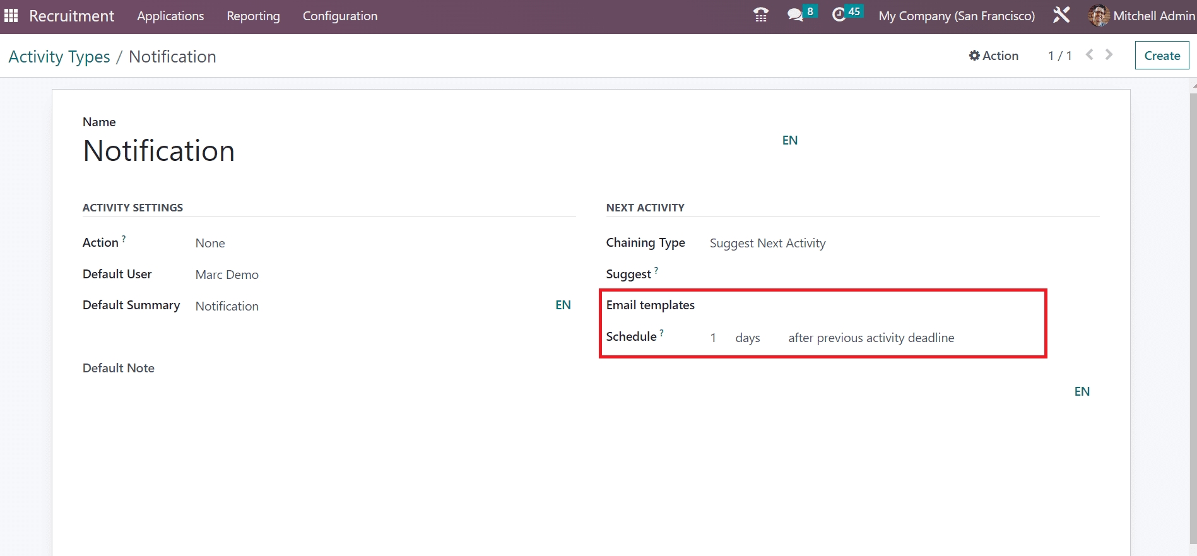Open the Action gear dropdown

pyautogui.click(x=994, y=56)
